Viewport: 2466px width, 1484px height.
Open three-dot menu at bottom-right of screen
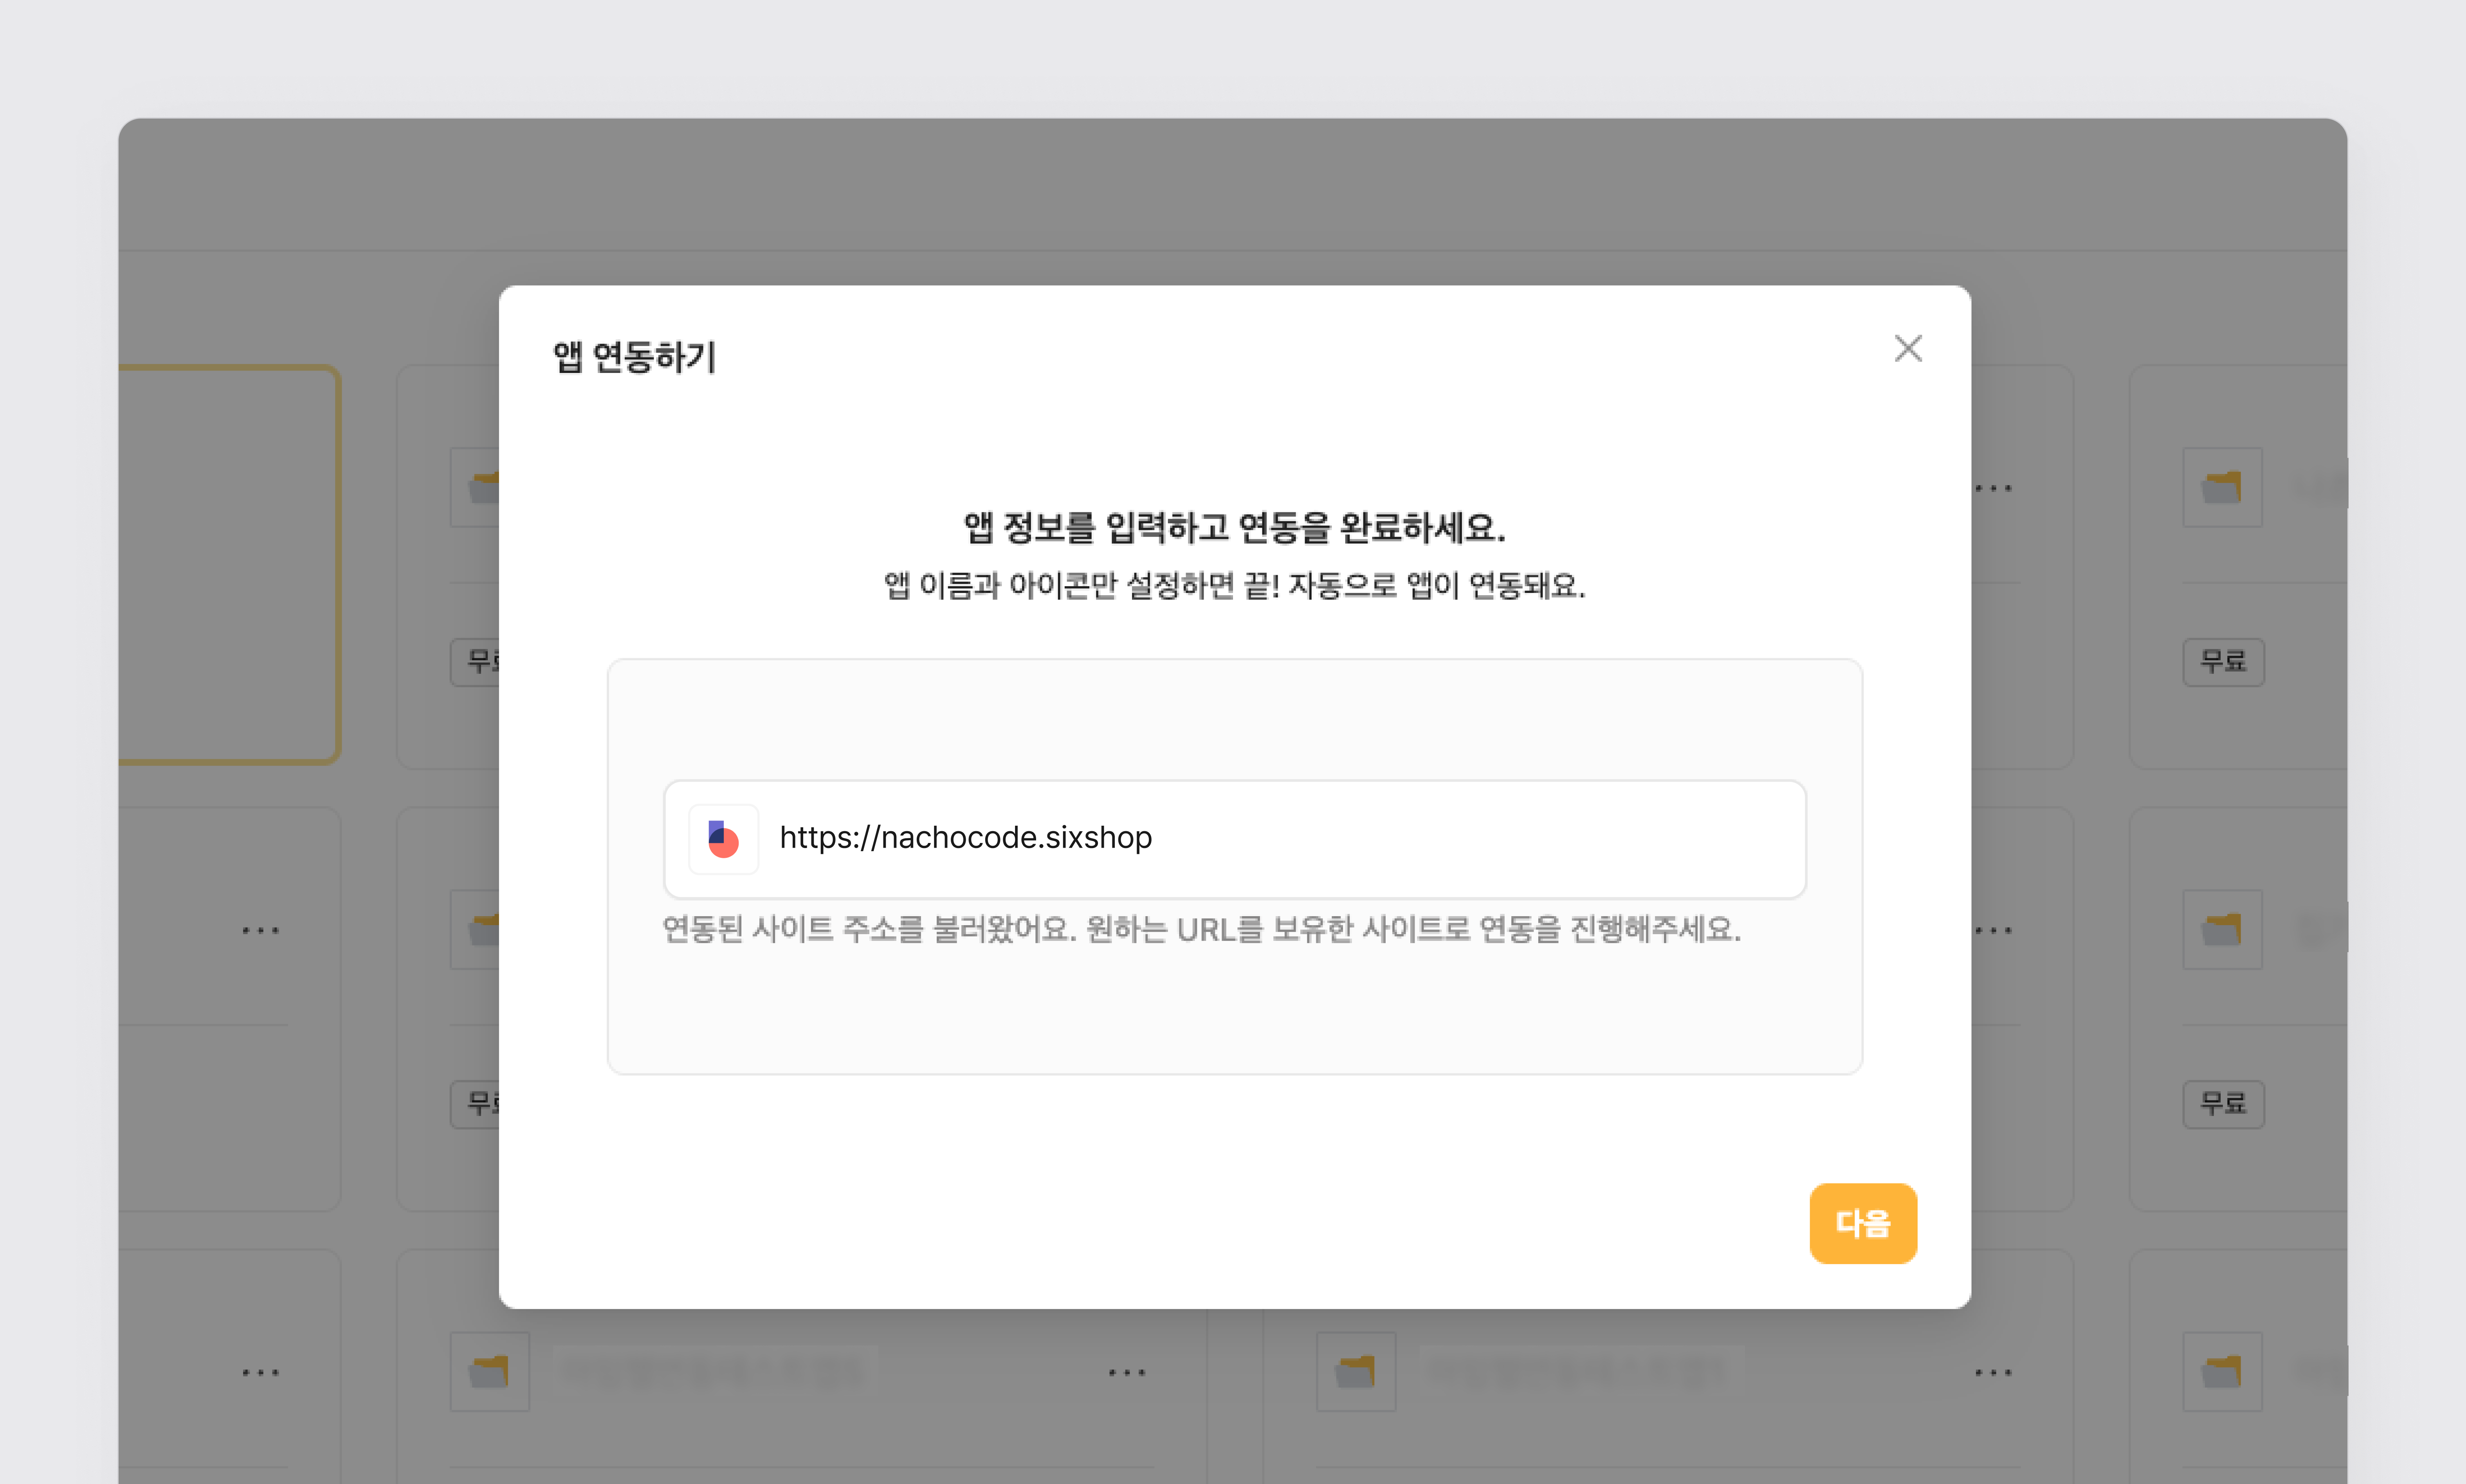tap(1993, 1372)
